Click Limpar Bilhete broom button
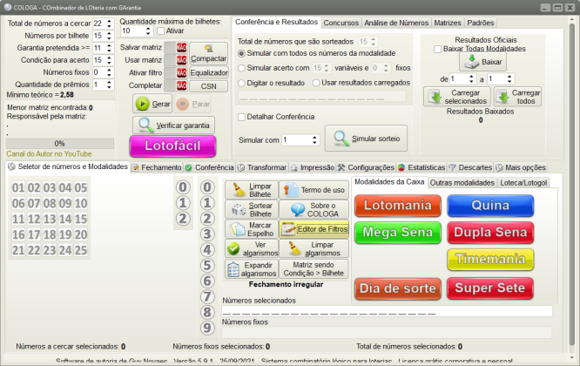Screen dimensions: 580x366 [251, 190]
